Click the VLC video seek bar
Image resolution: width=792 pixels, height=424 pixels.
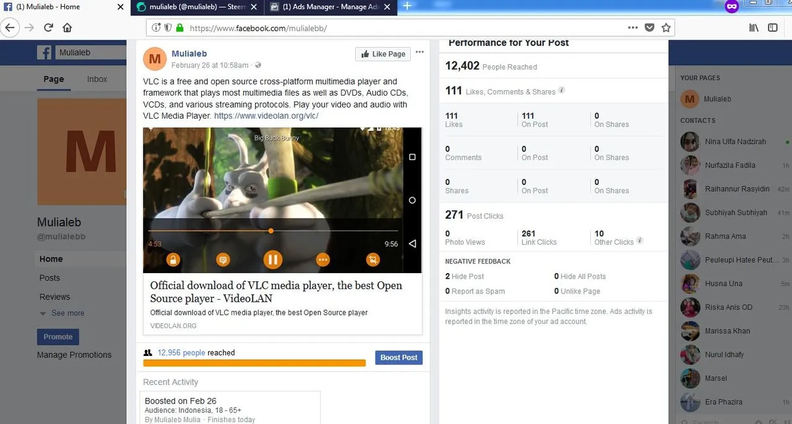[x=273, y=231]
